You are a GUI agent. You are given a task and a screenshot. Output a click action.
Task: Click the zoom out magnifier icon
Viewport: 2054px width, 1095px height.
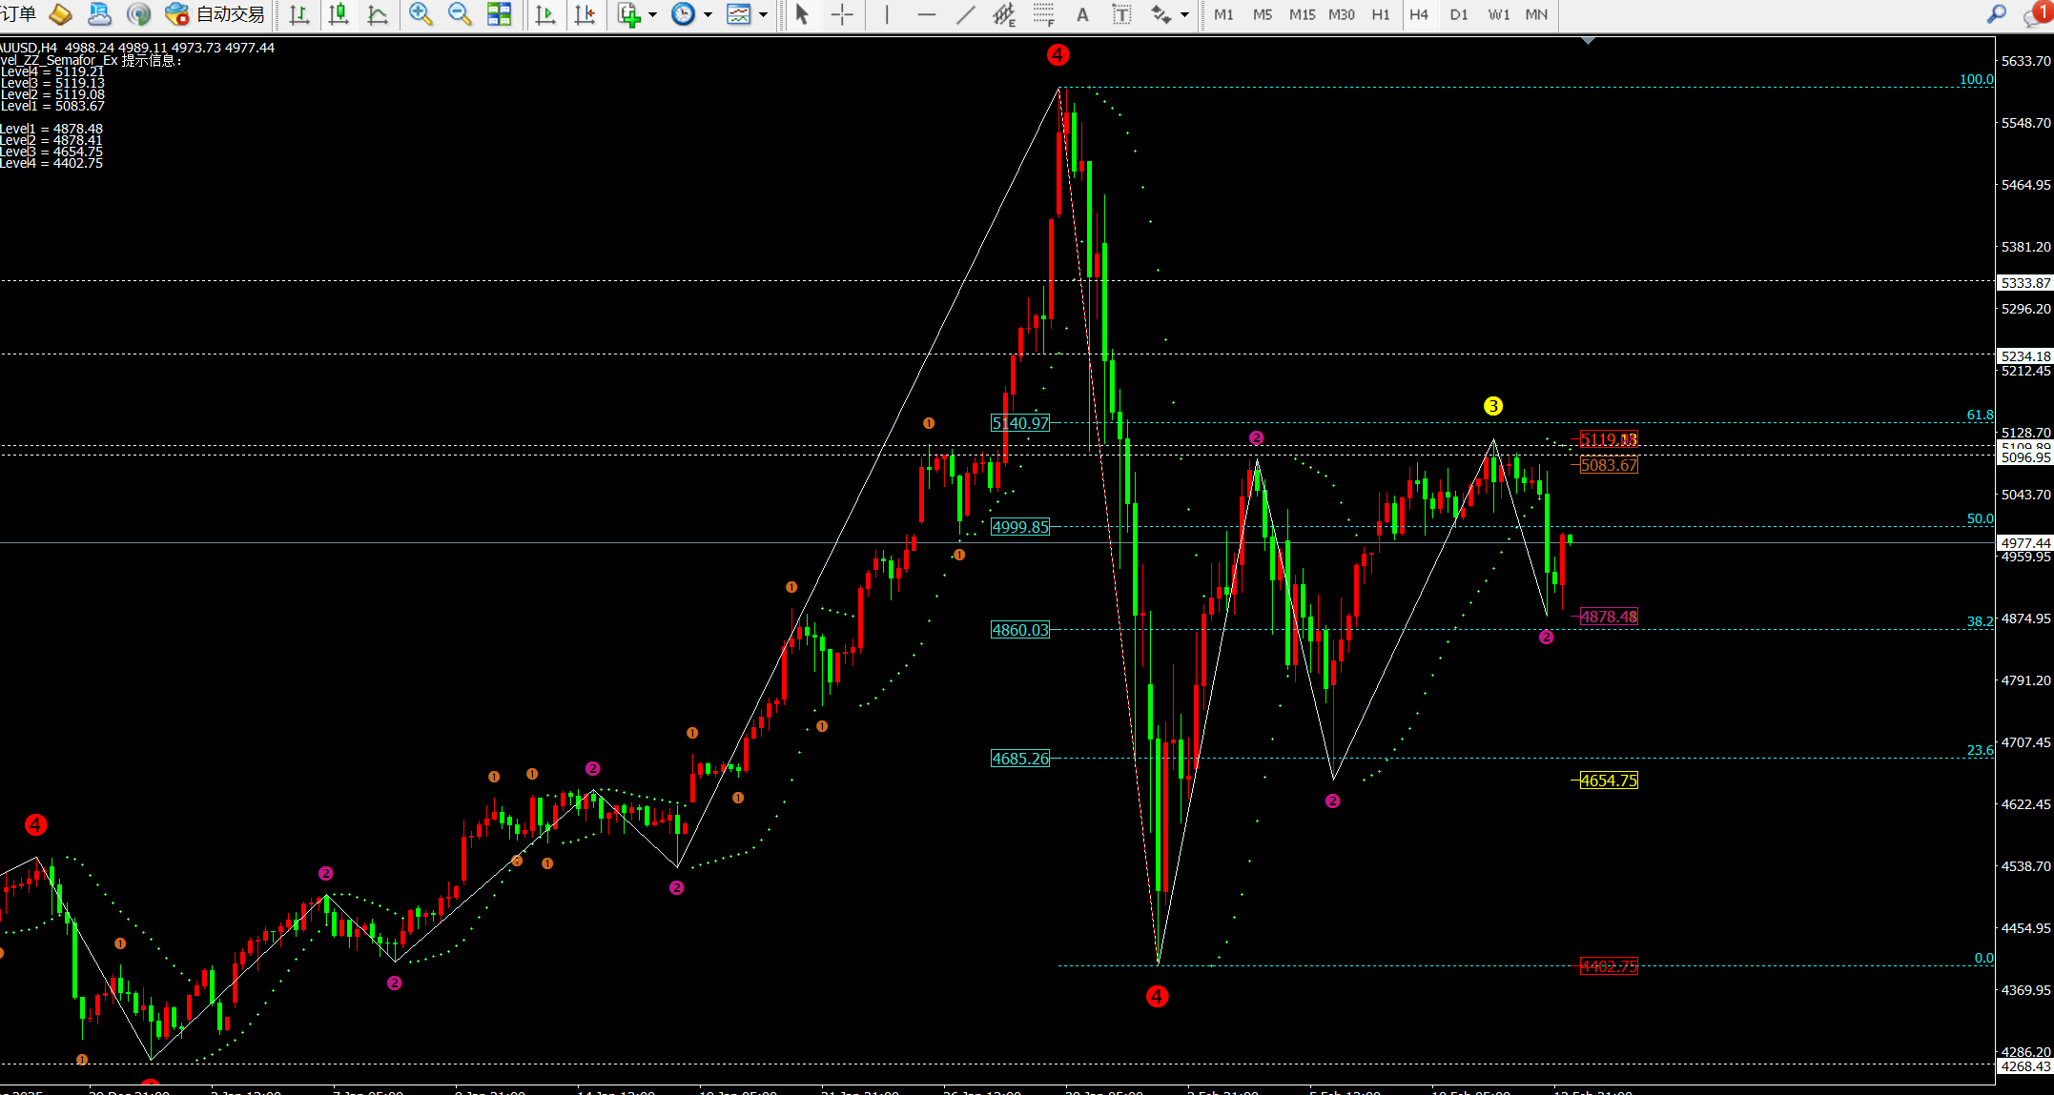tap(460, 14)
